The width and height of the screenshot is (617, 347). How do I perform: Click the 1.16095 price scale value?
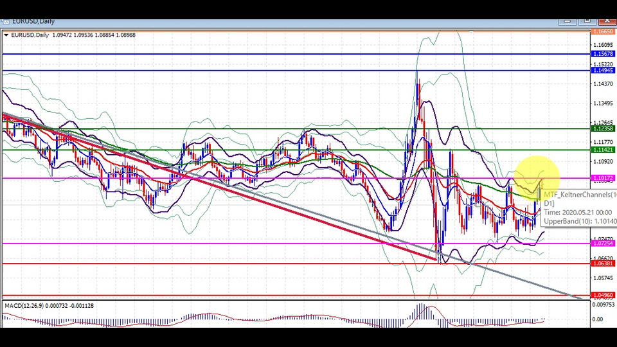pyautogui.click(x=603, y=45)
